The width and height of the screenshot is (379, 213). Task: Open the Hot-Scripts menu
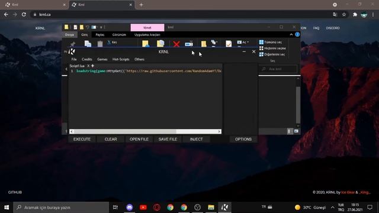(x=121, y=59)
